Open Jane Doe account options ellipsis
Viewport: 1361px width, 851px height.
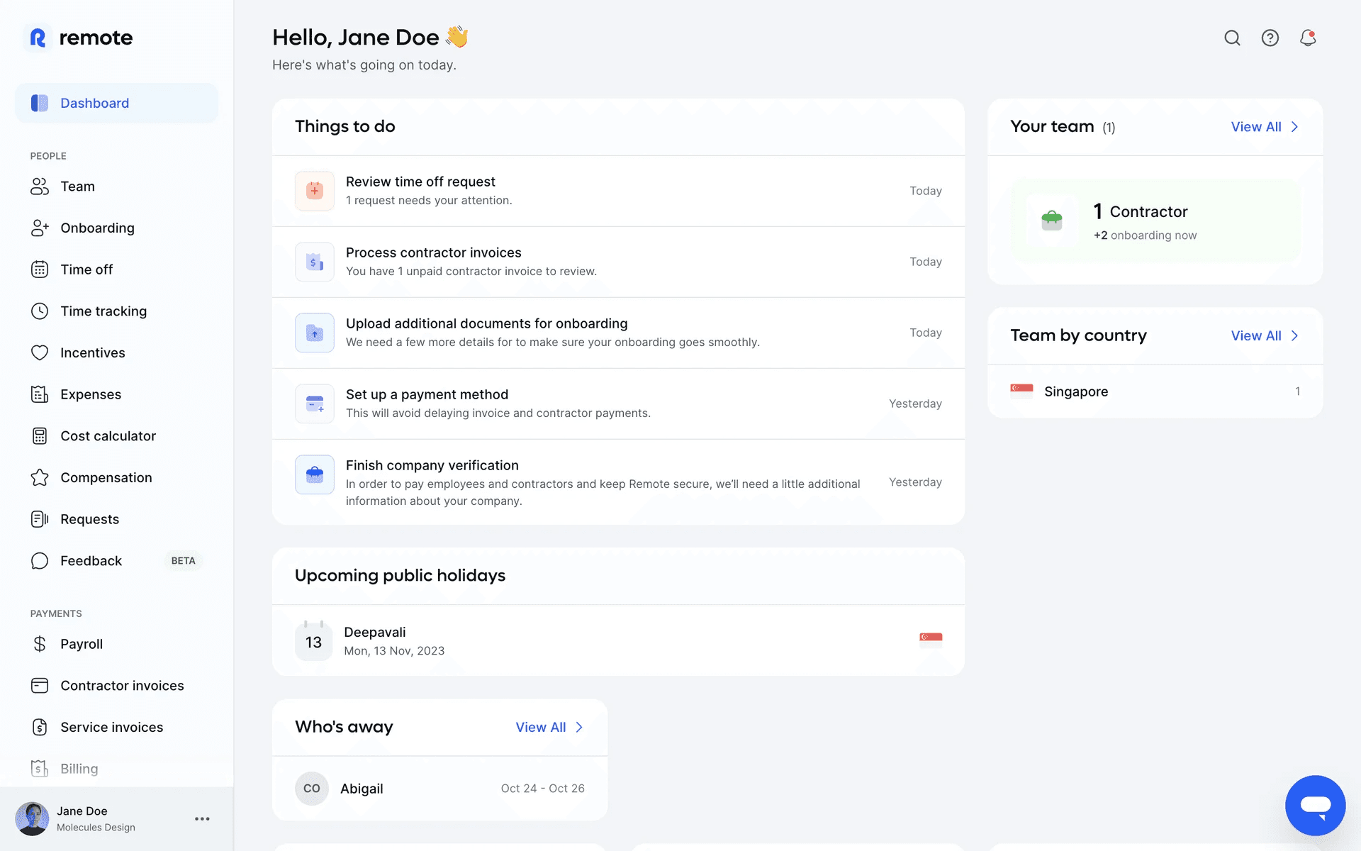click(202, 818)
